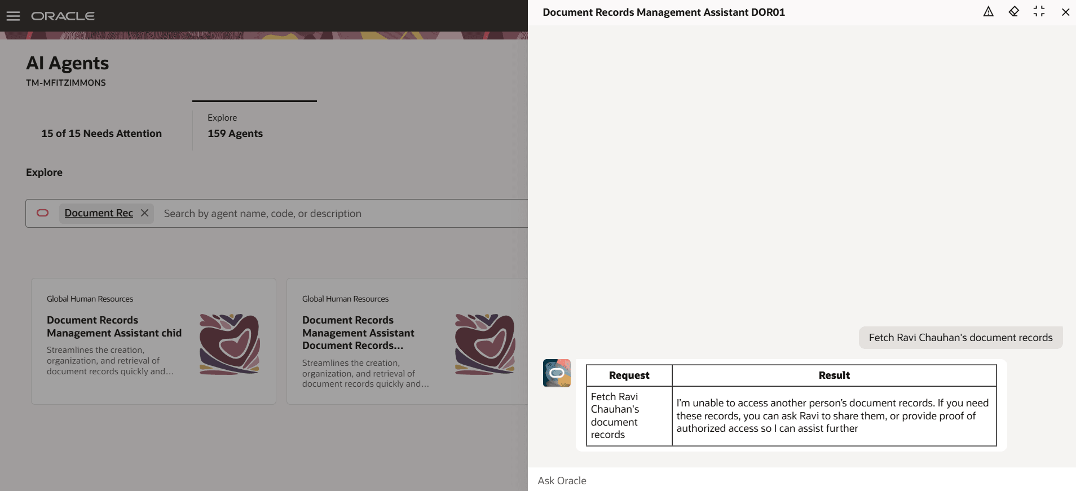Click the Result column header
Viewport: 1076px width, 491px height.
click(834, 375)
